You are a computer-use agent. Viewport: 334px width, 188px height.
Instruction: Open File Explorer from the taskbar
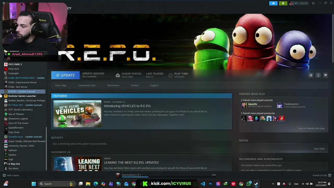(x=88, y=184)
